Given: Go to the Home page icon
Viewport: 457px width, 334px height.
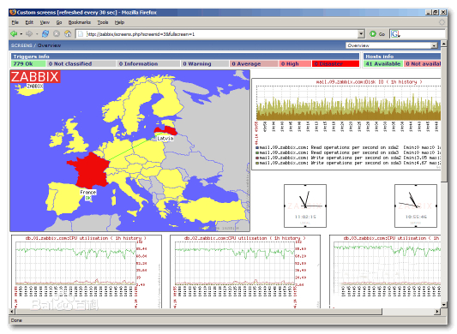Looking at the screenshot, I should [68, 33].
